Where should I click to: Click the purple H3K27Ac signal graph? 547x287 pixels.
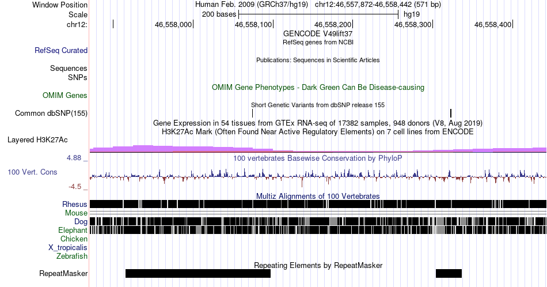[318, 149]
